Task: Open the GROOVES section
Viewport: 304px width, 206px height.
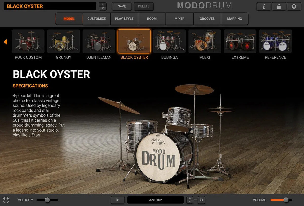Action: (x=207, y=18)
